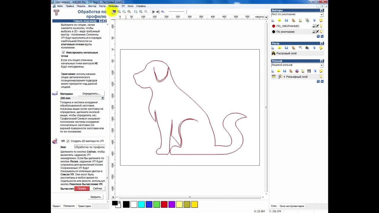Screen dimensions: 379x213
Task: Toggle visibility bulb of По умолчанию layer
Action: 321,32
